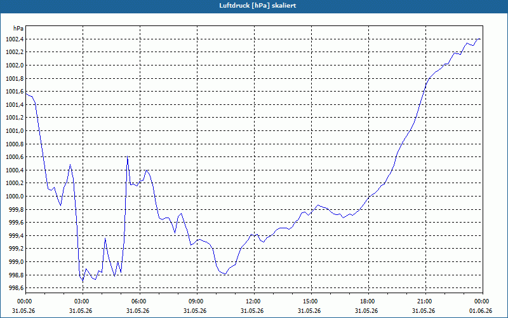
Task: Click the 15:00 time label
Action: click(x=311, y=301)
